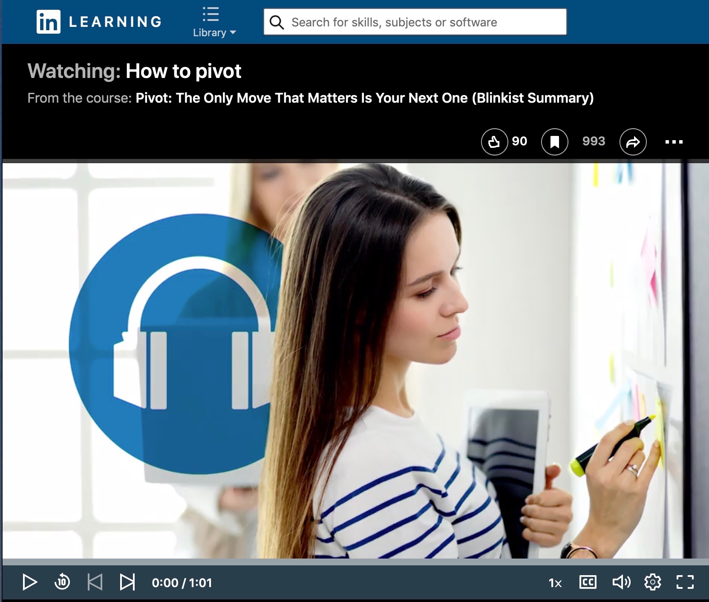The width and height of the screenshot is (709, 602).
Task: Skip to the next video
Action: pos(127,582)
